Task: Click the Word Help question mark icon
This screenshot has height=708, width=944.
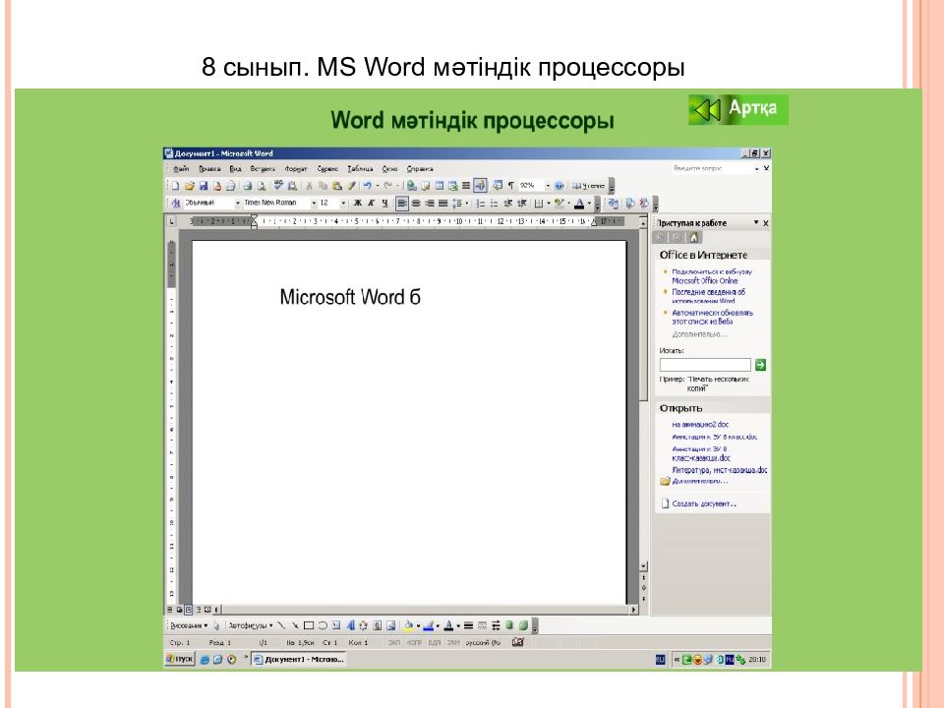Action: [559, 186]
